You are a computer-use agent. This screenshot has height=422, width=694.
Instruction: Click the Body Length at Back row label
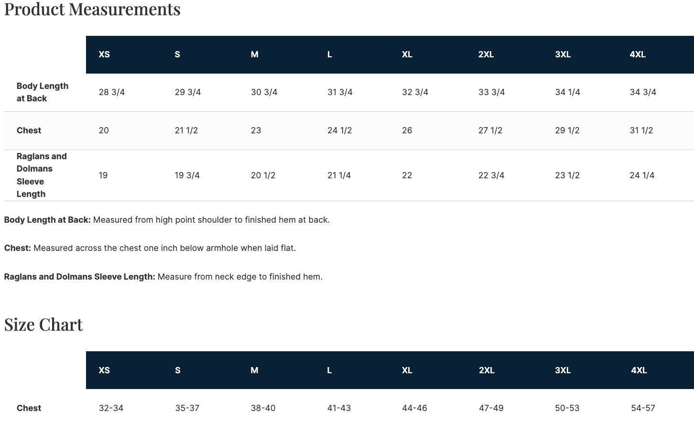42,92
